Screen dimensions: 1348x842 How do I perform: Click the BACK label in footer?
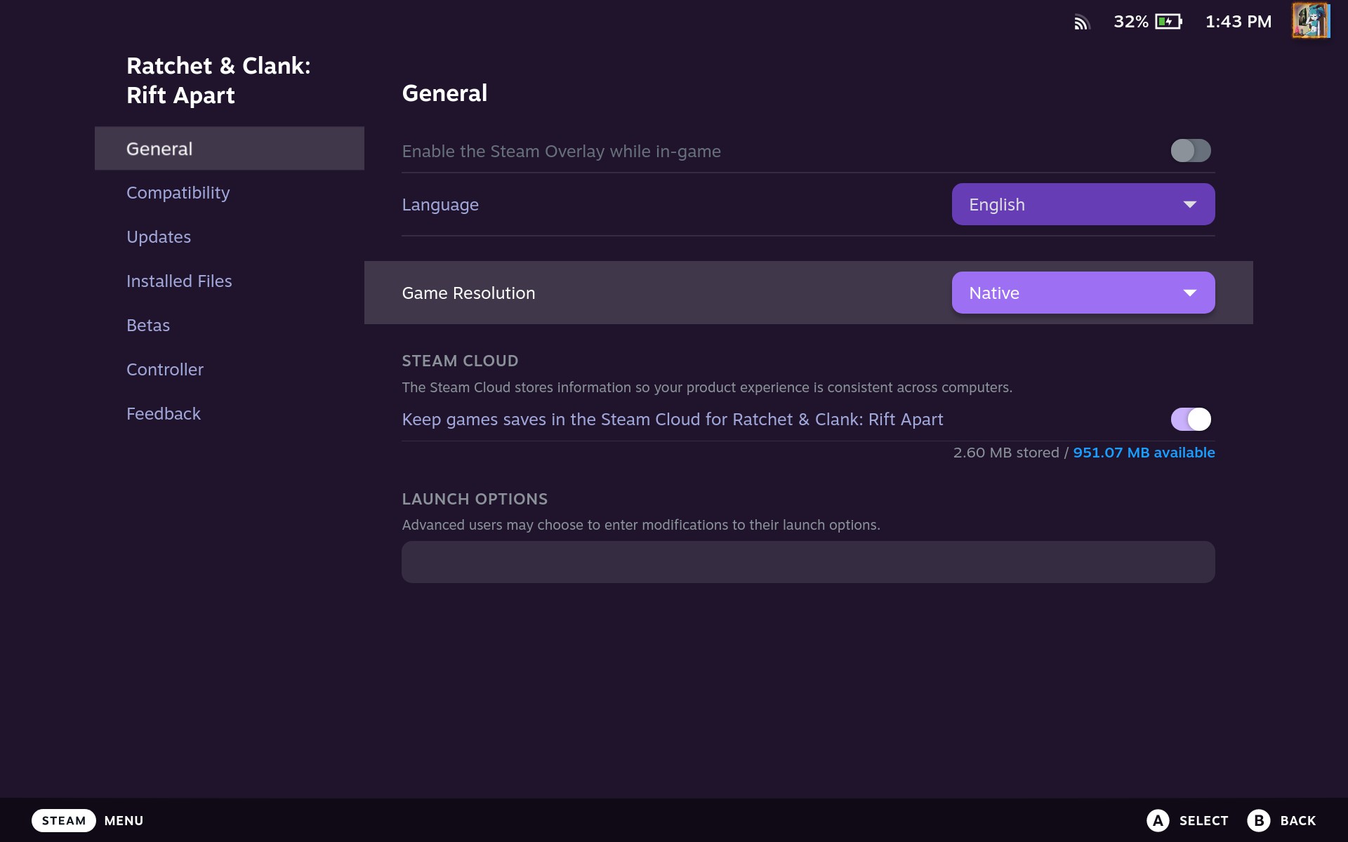1297,820
